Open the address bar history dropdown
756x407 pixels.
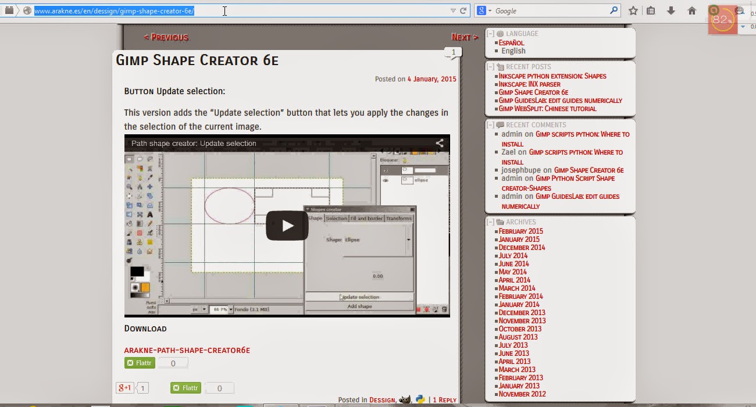pos(452,10)
